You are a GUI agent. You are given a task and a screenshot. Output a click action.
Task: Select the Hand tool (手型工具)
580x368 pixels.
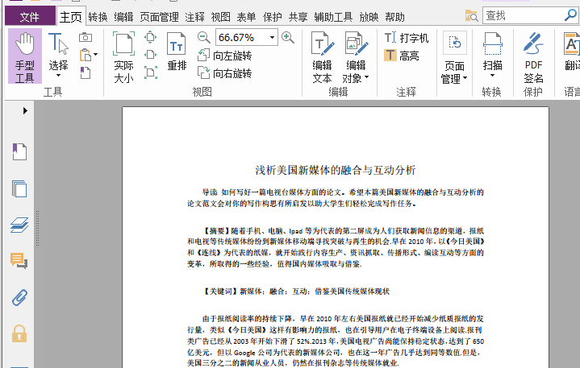[x=25, y=56]
